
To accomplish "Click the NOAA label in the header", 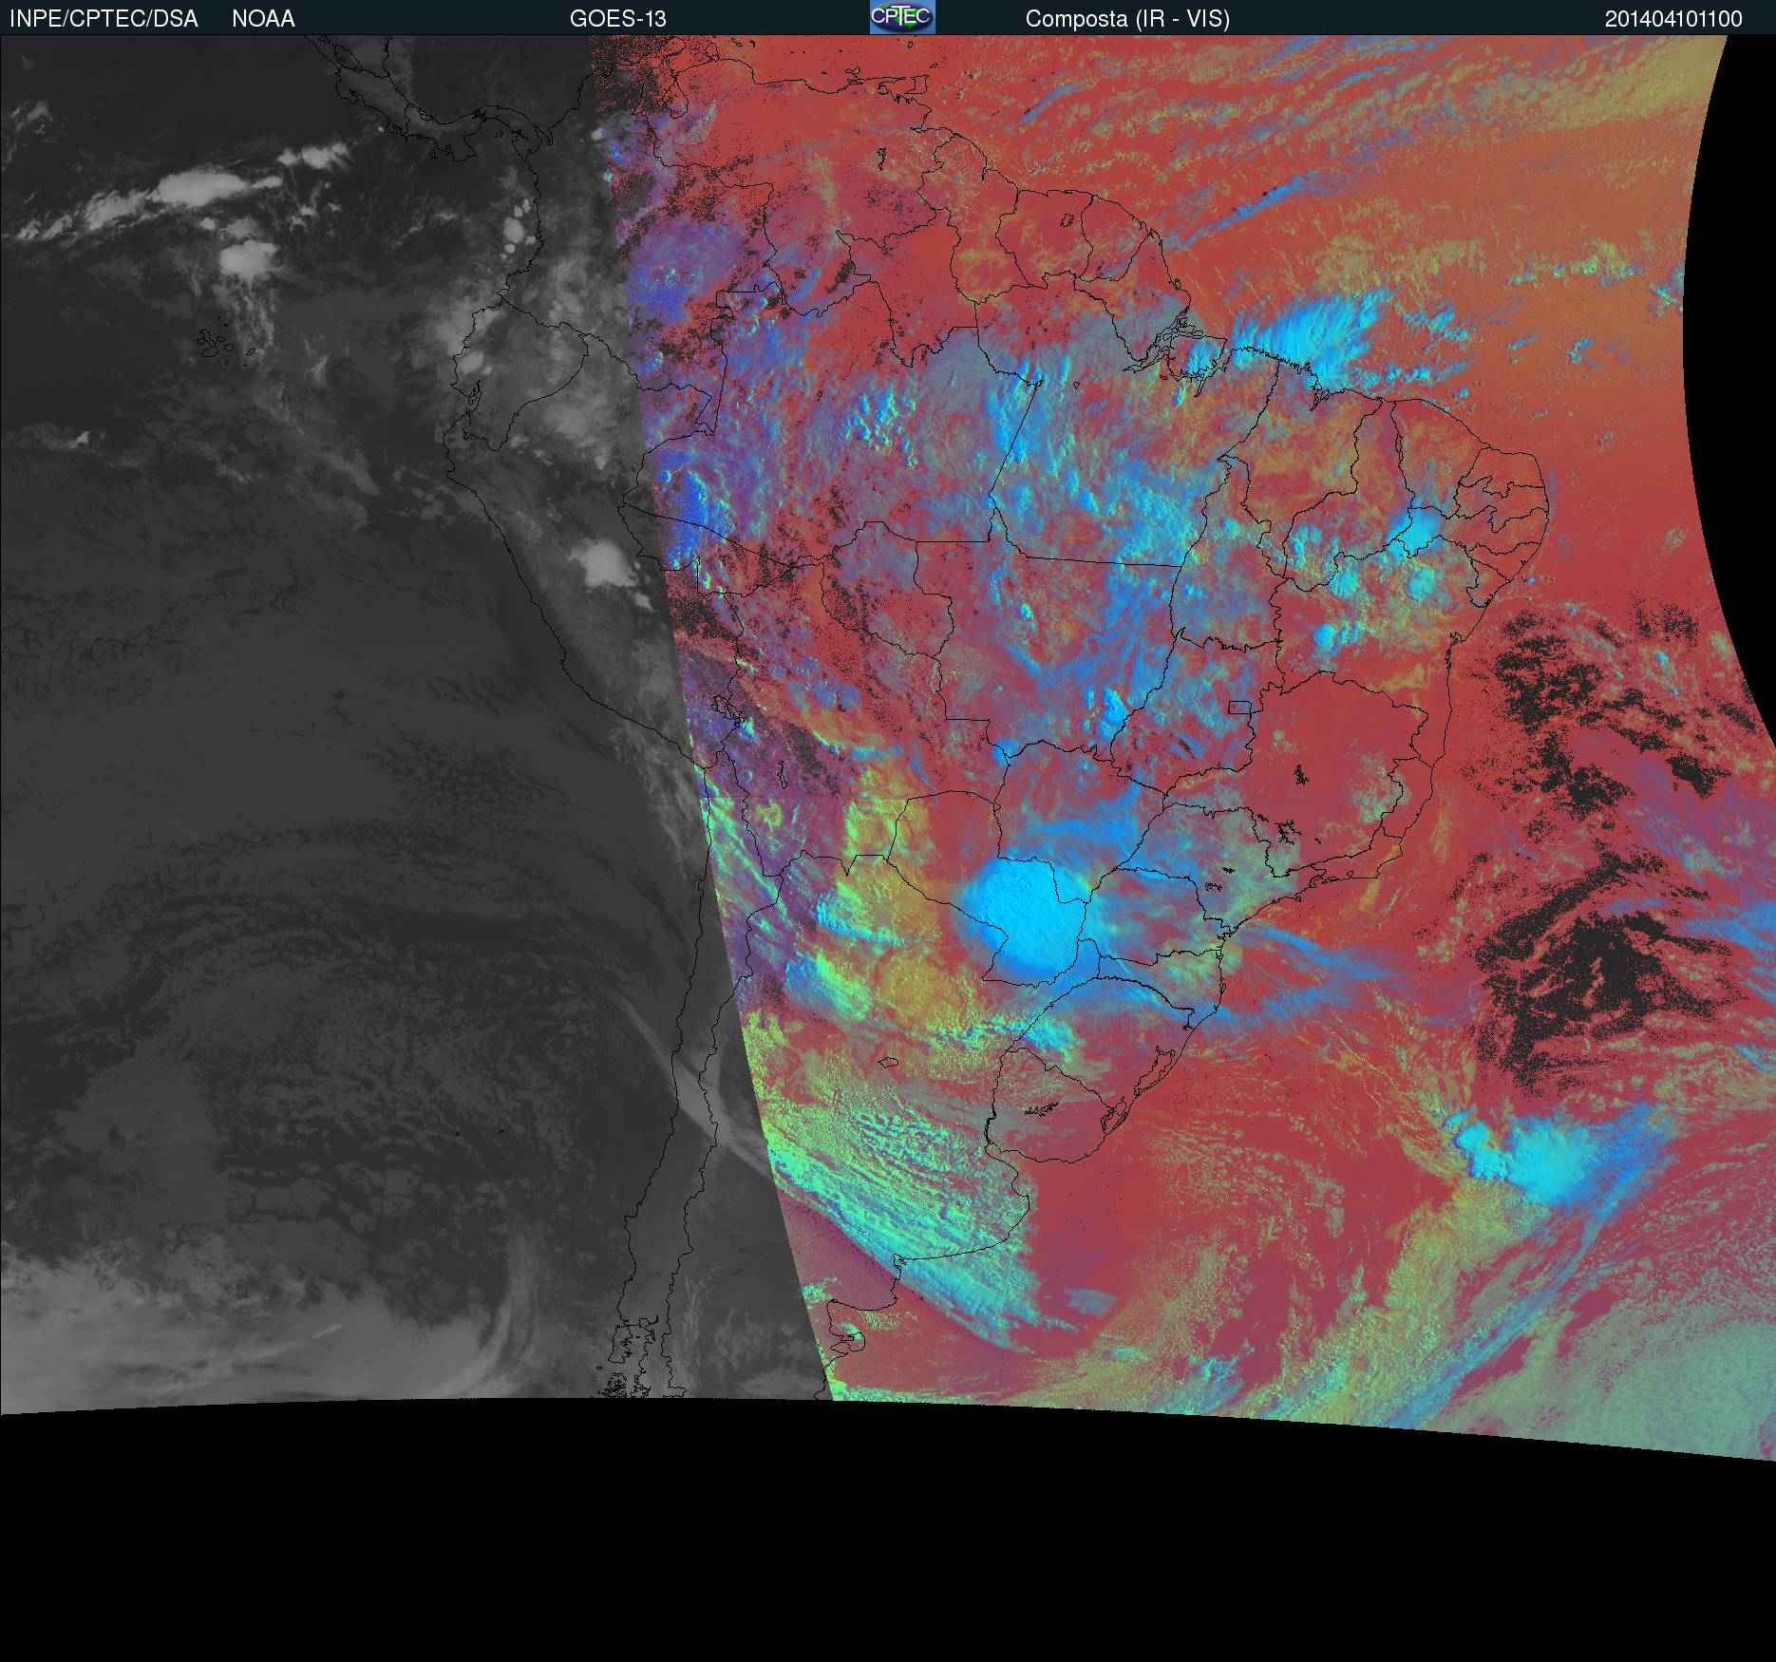I will 263,19.
